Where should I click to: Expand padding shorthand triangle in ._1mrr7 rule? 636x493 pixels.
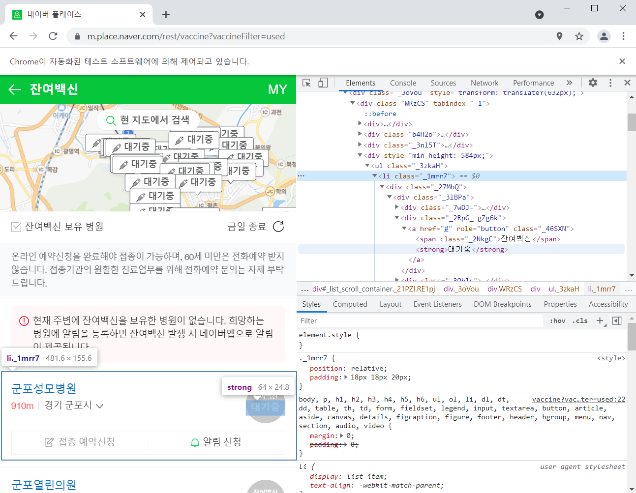point(346,377)
